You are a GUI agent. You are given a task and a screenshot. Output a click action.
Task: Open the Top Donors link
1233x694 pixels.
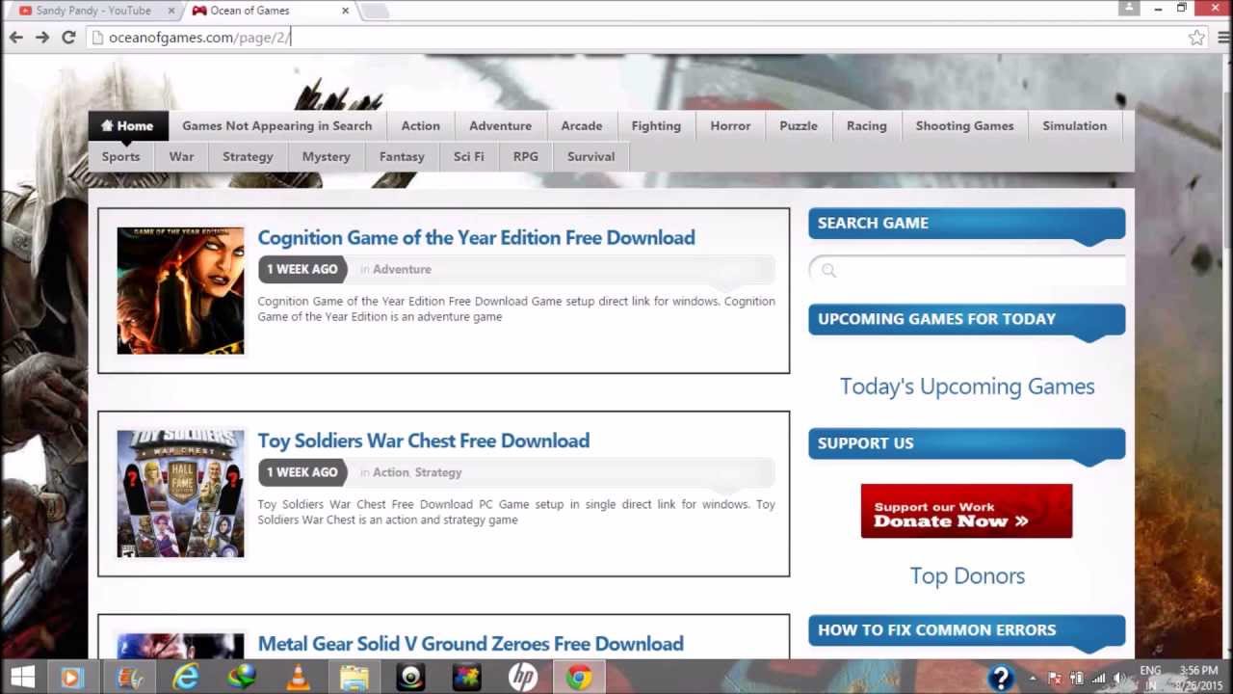[x=967, y=575]
